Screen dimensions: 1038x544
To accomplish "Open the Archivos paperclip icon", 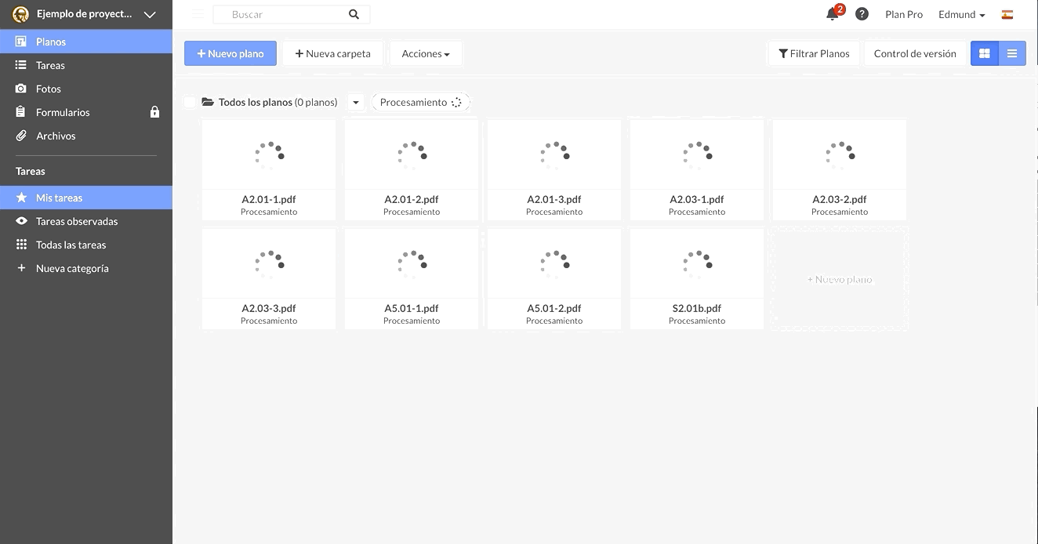I will tap(22, 135).
